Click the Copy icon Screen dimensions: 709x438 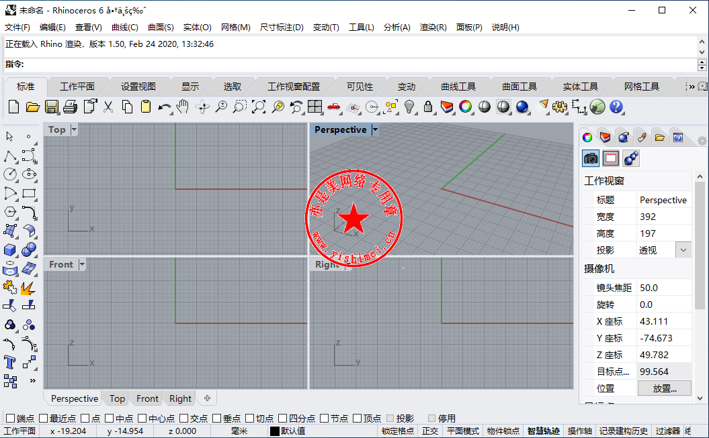coord(127,107)
